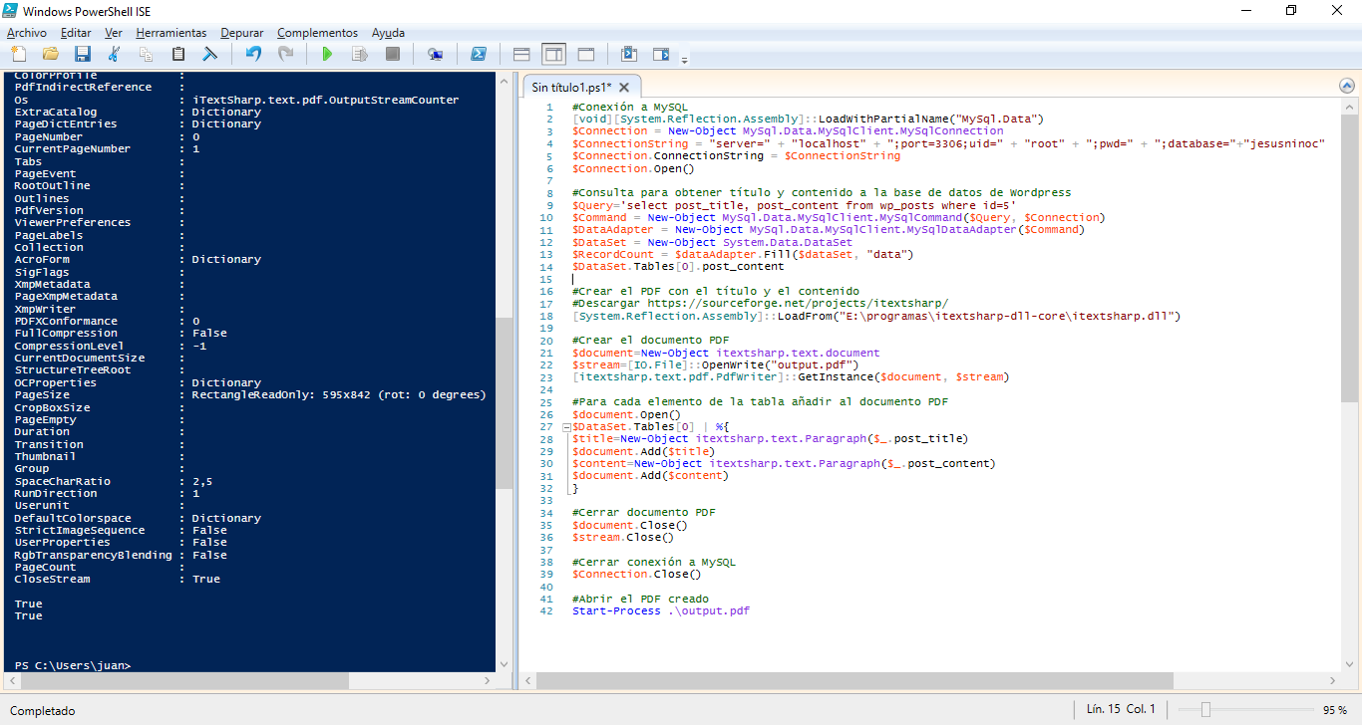Launch PowerShell in a separate window icon
This screenshot has width=1362, height=725.
[479, 54]
